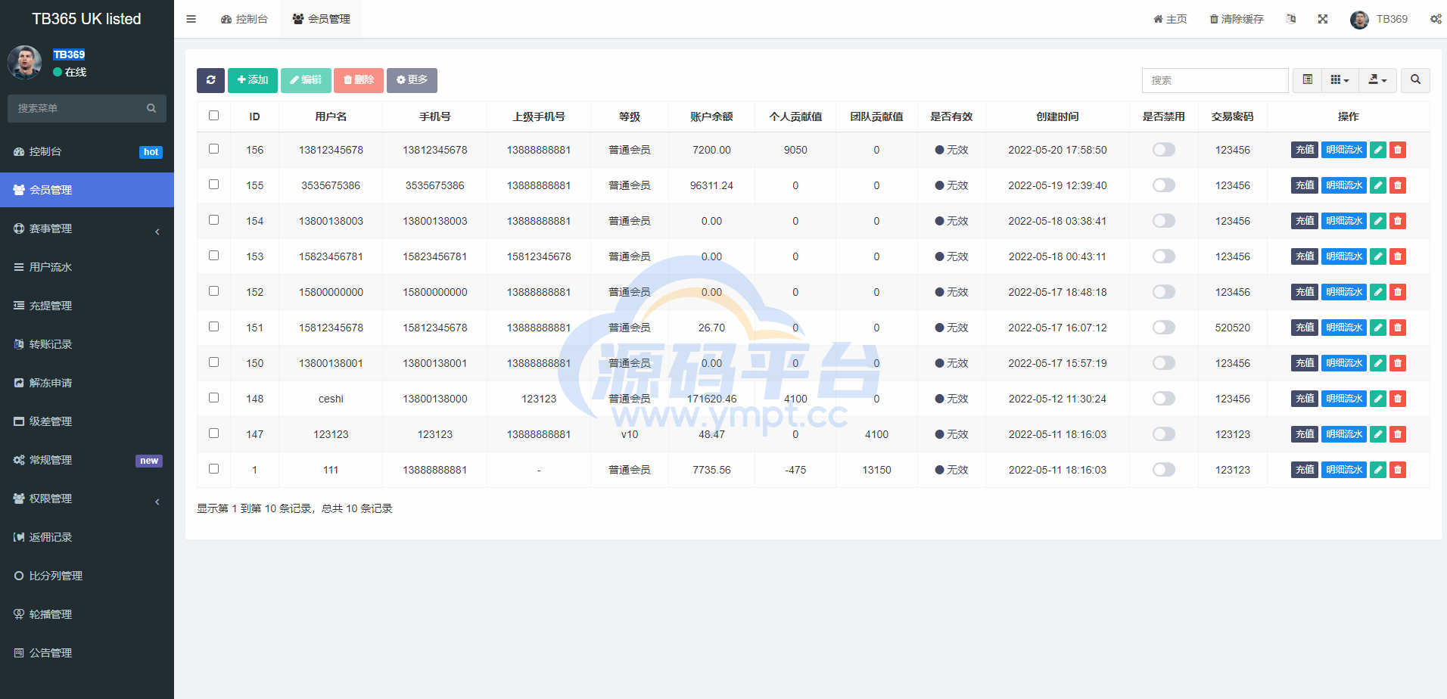This screenshot has width=1447, height=699.
Task: Click the table 搜索 input field
Action: click(x=1215, y=80)
